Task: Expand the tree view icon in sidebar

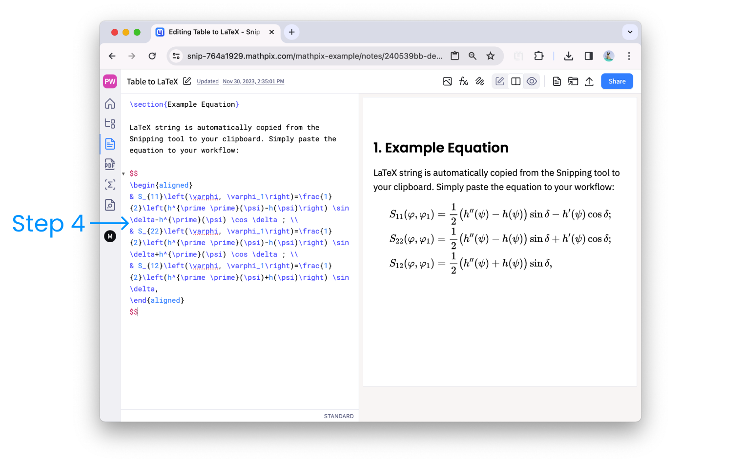Action: [110, 123]
